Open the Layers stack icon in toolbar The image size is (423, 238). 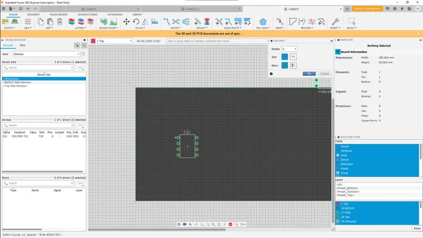72,22
